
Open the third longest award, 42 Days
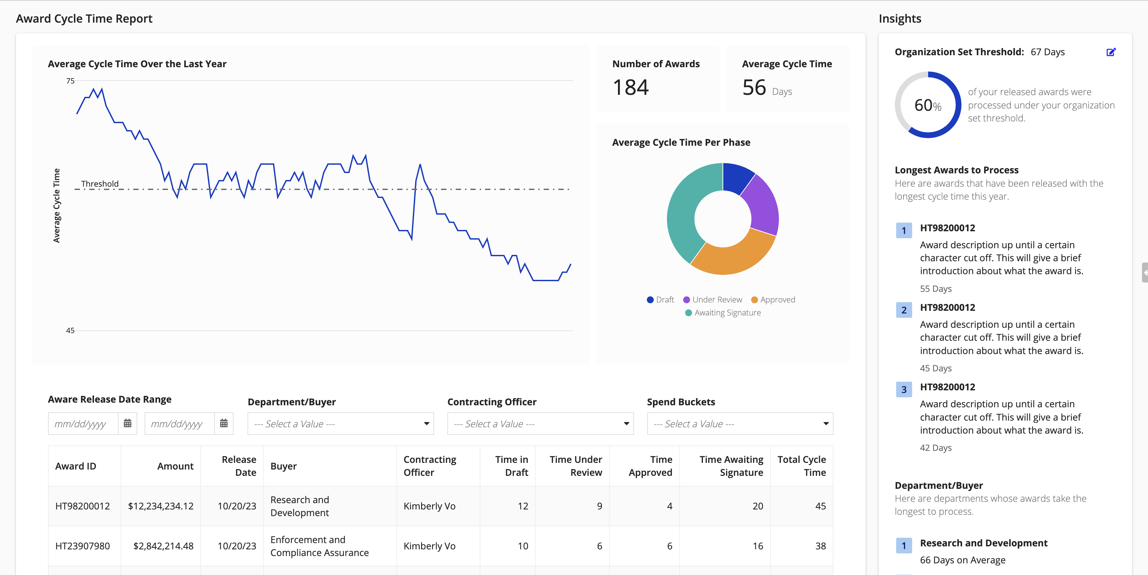[x=947, y=387]
